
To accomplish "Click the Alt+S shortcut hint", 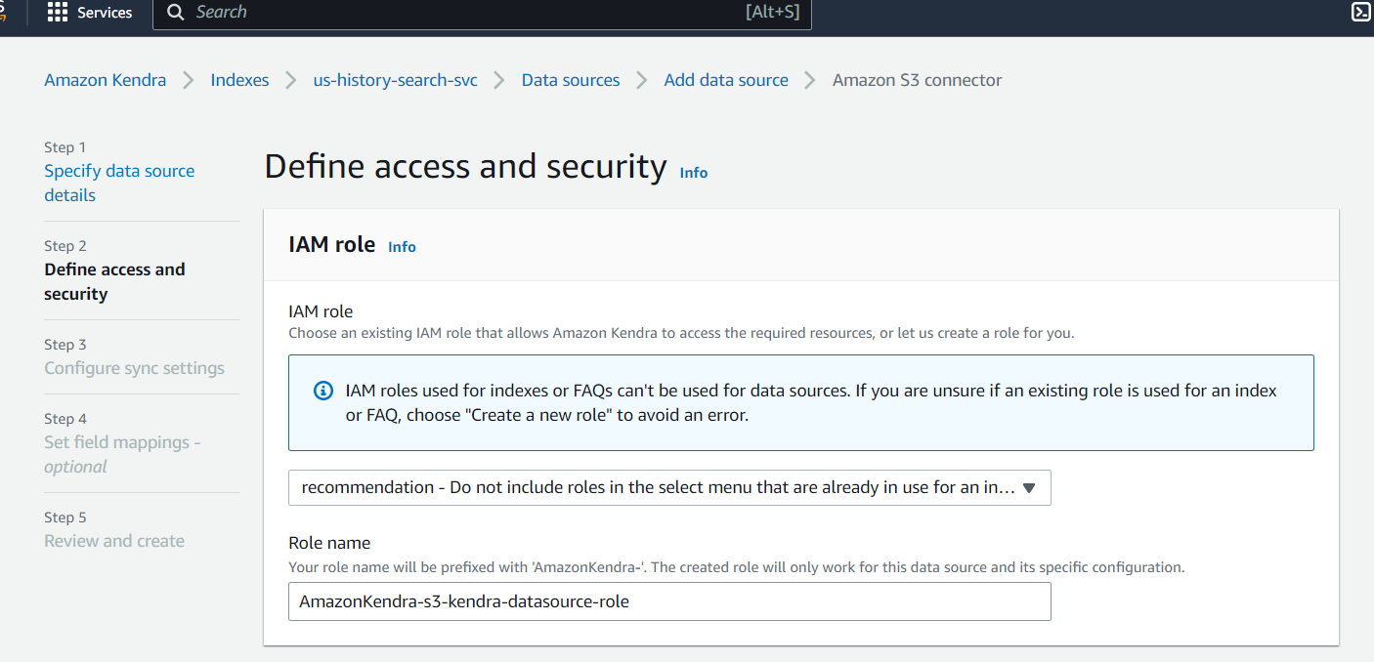I will pos(773,12).
